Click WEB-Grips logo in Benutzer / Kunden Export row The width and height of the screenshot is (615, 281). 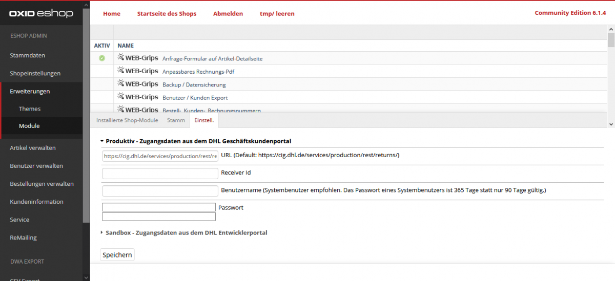[x=138, y=97]
